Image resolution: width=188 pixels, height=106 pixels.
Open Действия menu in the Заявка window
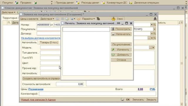tap(47, 19)
